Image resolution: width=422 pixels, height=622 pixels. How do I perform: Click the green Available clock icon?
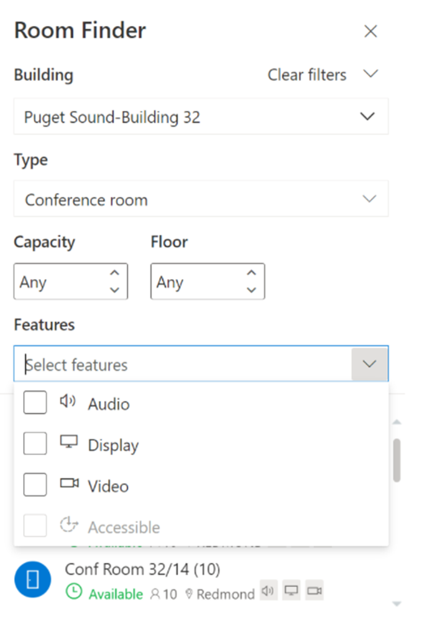[x=74, y=593]
